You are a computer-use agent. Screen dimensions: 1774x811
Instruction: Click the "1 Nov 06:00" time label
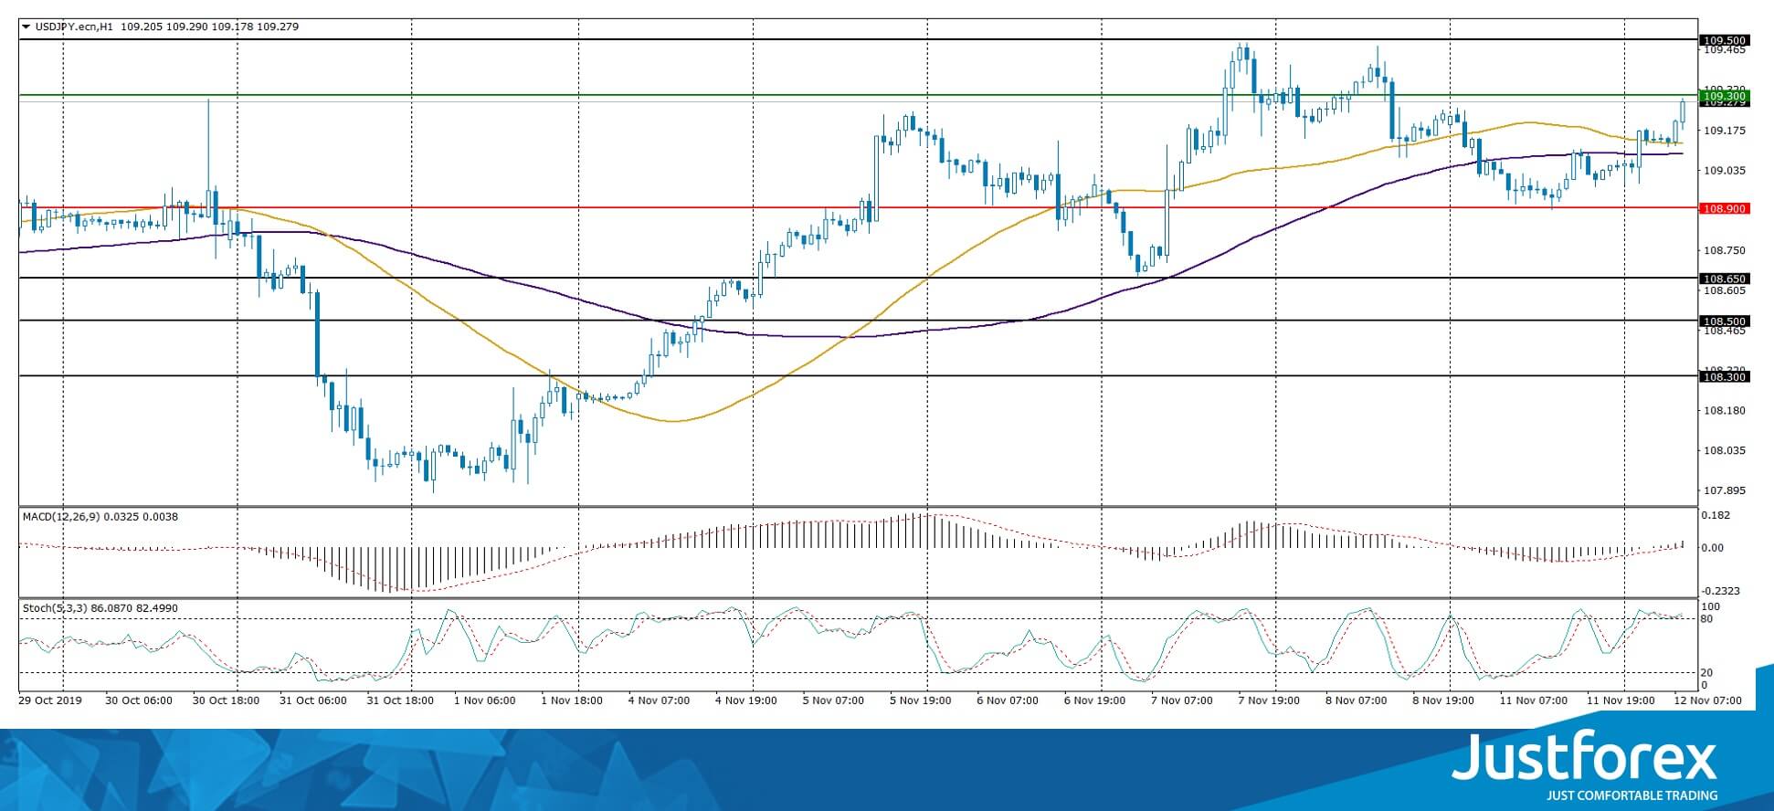point(484,701)
